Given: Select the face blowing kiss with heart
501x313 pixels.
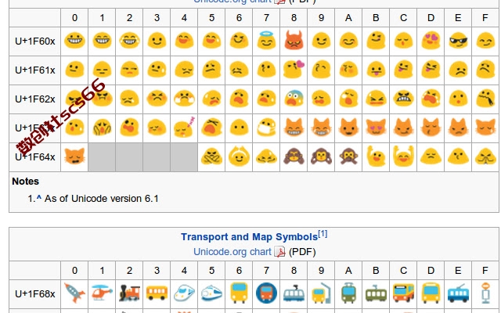Looking at the screenshot, I should click(294, 69).
